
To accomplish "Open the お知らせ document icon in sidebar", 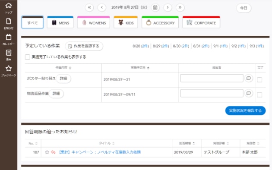I will tap(9, 21).
